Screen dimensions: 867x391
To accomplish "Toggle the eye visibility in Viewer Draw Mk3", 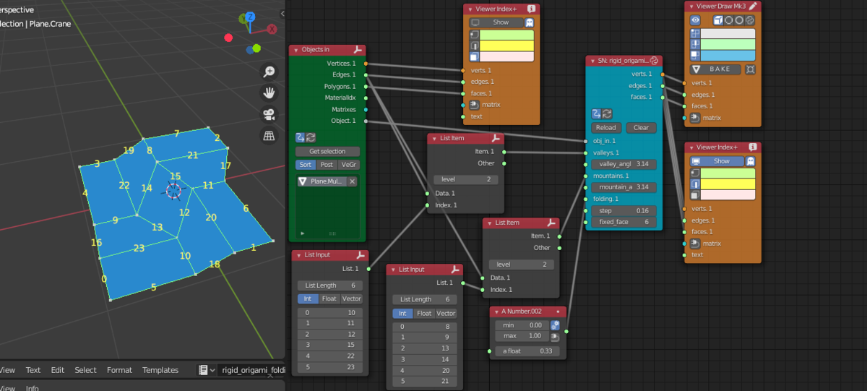I will tap(695, 20).
